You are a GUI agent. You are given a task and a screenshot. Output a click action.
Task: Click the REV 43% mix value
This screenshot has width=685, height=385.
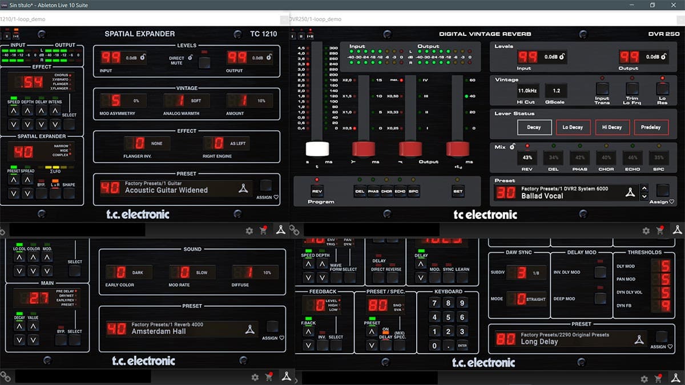pos(527,157)
